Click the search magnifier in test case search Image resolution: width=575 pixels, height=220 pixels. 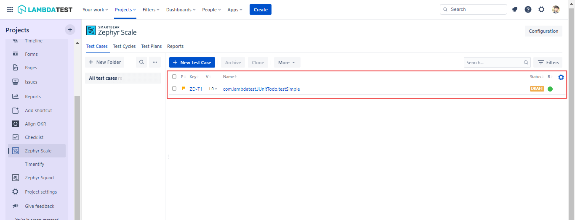(526, 63)
